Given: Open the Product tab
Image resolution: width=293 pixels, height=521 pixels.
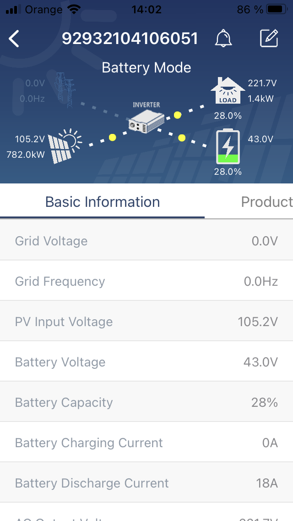Looking at the screenshot, I should tap(266, 202).
